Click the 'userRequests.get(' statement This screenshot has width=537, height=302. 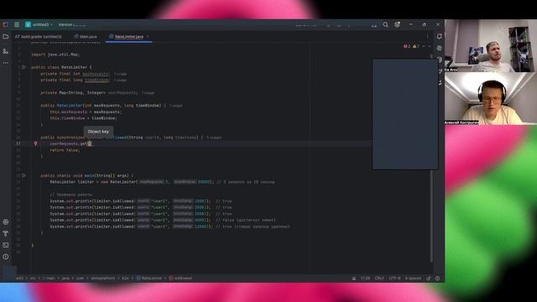[x=70, y=143]
